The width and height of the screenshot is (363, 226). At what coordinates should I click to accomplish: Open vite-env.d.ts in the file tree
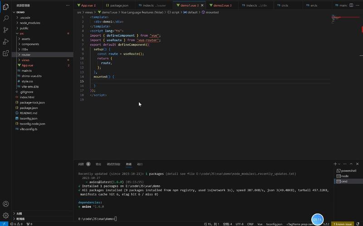(43, 86)
